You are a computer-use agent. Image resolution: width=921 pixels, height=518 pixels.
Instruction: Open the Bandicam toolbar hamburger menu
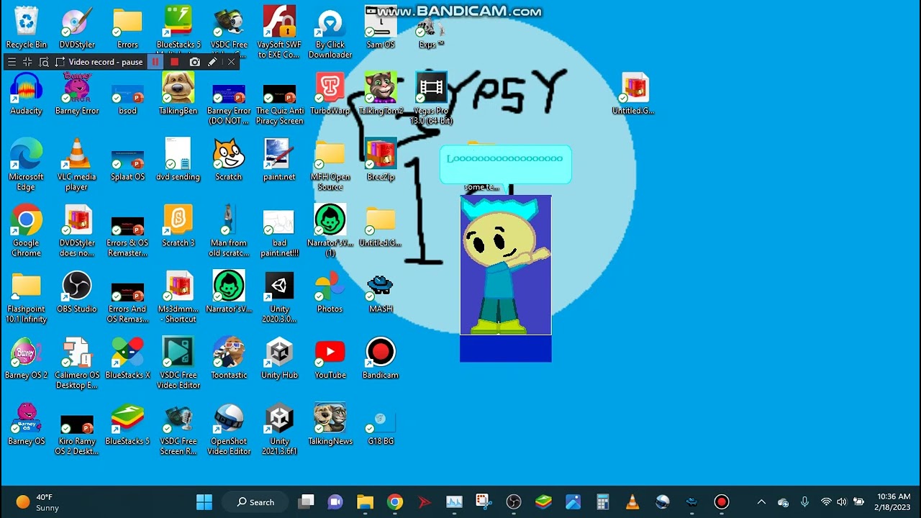pyautogui.click(x=12, y=62)
